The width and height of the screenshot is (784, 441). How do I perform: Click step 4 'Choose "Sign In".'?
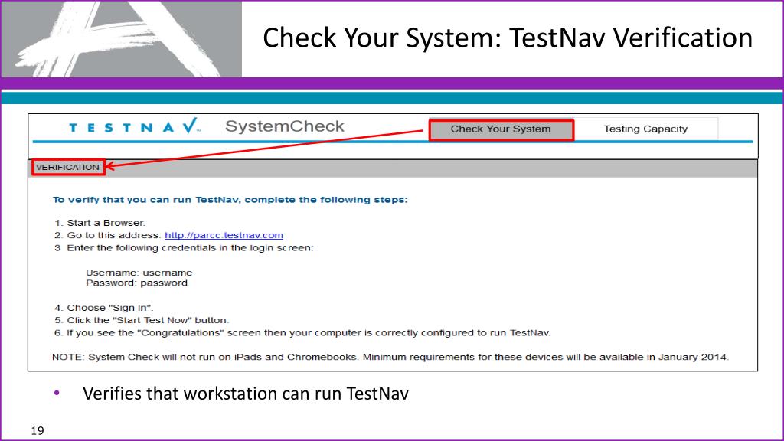click(x=103, y=308)
